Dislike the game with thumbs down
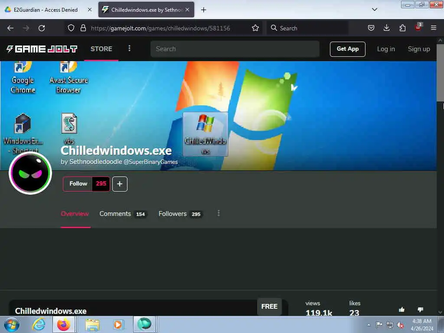 coord(420,310)
